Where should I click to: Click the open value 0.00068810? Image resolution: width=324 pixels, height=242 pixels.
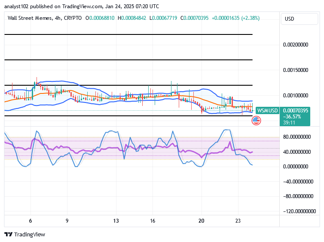(x=102, y=18)
